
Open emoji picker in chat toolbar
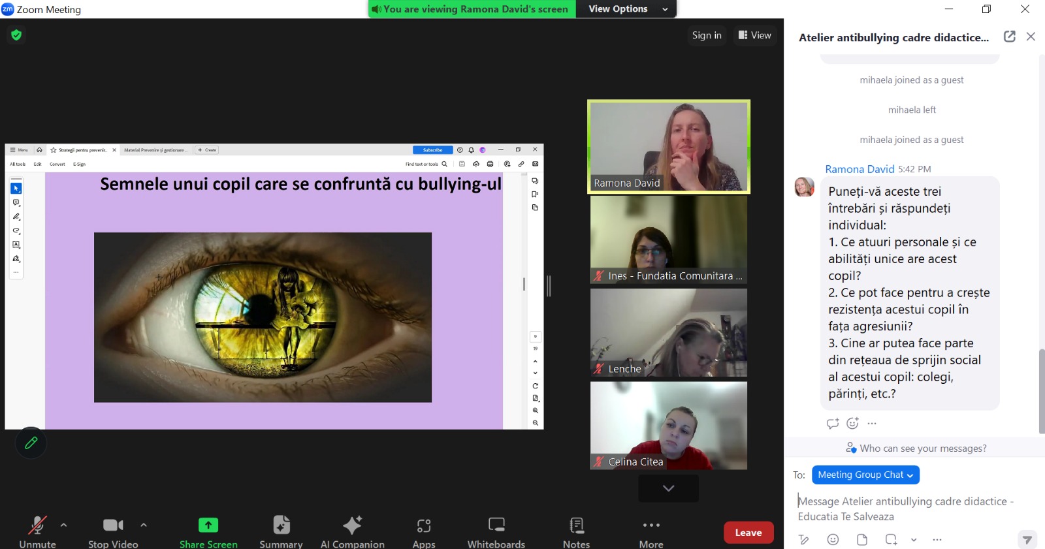tap(833, 540)
